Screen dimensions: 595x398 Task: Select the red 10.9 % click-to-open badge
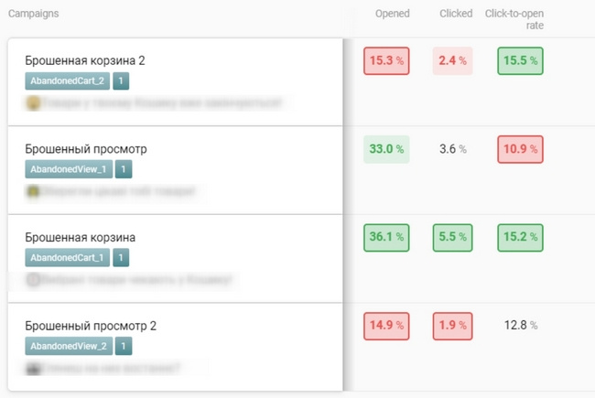[520, 149]
